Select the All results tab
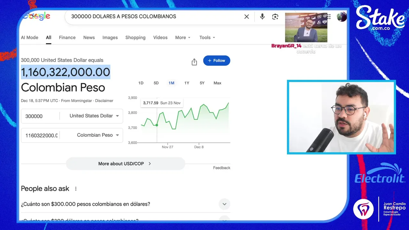409x230 pixels. point(49,37)
